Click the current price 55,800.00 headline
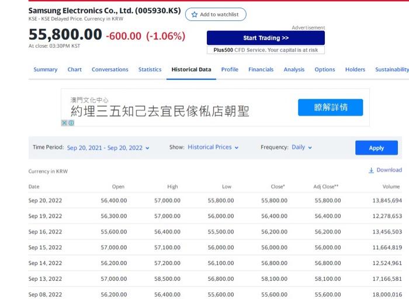The height and width of the screenshot is (300, 409). pyautogui.click(x=65, y=34)
